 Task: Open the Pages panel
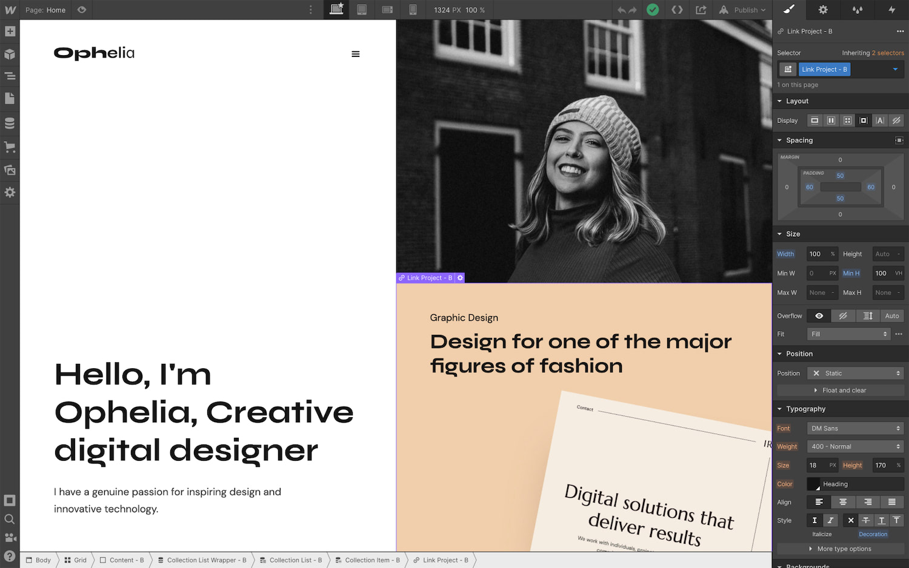pos(10,98)
